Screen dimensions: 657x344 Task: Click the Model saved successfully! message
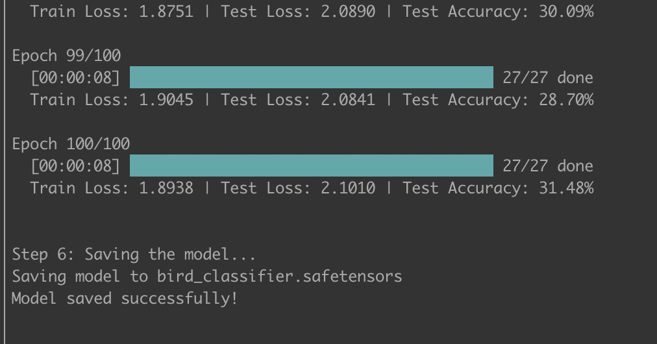125,299
